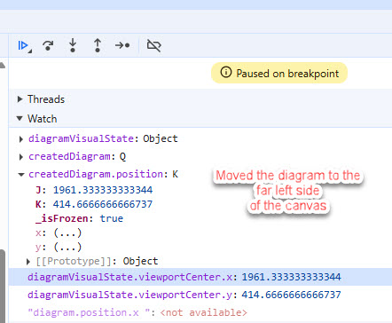
Task: Click the Step button
Action: [122, 45]
